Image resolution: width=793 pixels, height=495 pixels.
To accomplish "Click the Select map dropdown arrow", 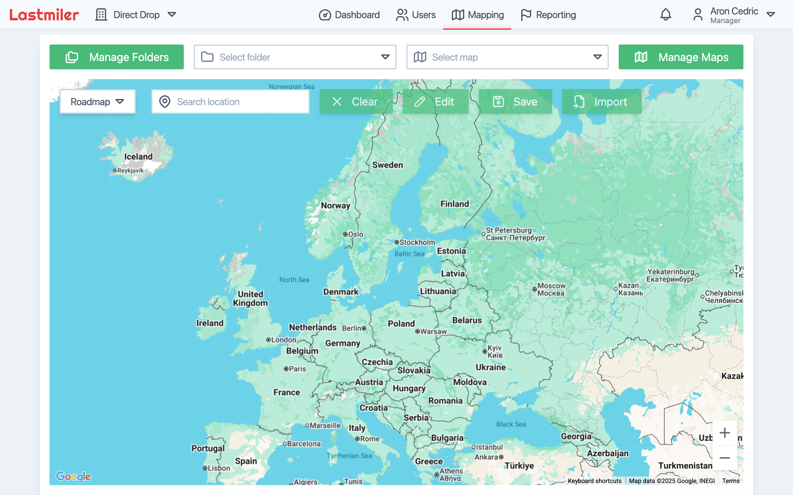I will point(598,57).
